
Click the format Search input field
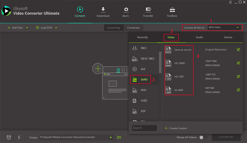144,128
